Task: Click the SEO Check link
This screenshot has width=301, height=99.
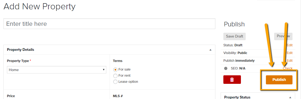Action: click(287, 68)
